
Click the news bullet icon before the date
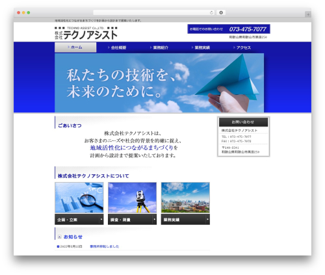point(58,246)
